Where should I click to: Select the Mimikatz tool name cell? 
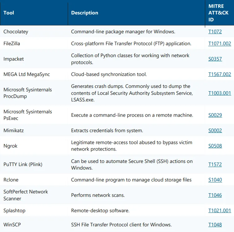[x=13, y=130]
